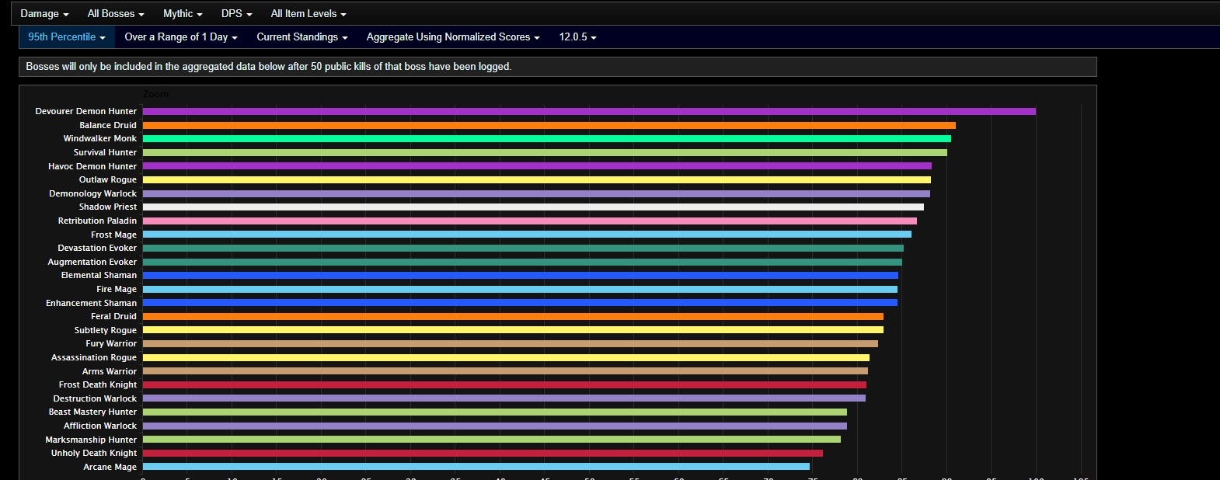Click the Devastation Evoker label
This screenshot has height=480, width=1220.
97,248
